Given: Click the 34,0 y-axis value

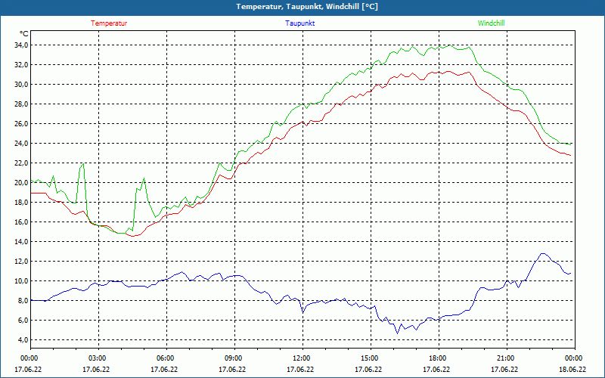Looking at the screenshot, I should tap(21, 45).
